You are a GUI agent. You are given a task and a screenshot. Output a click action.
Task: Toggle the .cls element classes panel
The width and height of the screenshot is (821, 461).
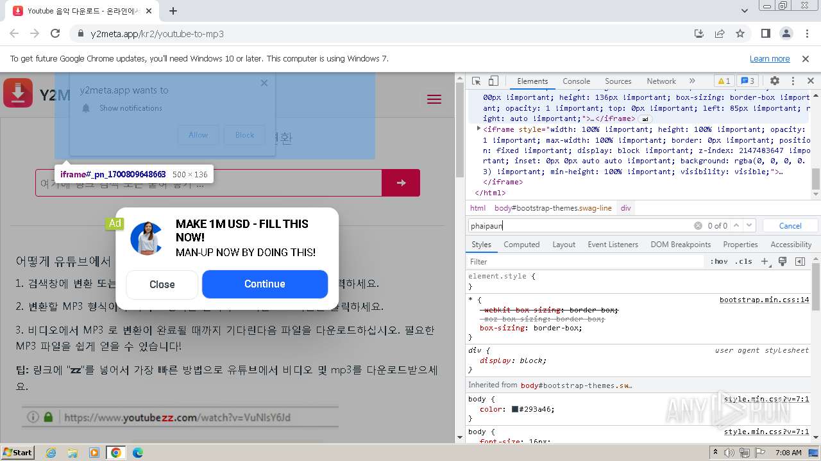[x=744, y=261]
